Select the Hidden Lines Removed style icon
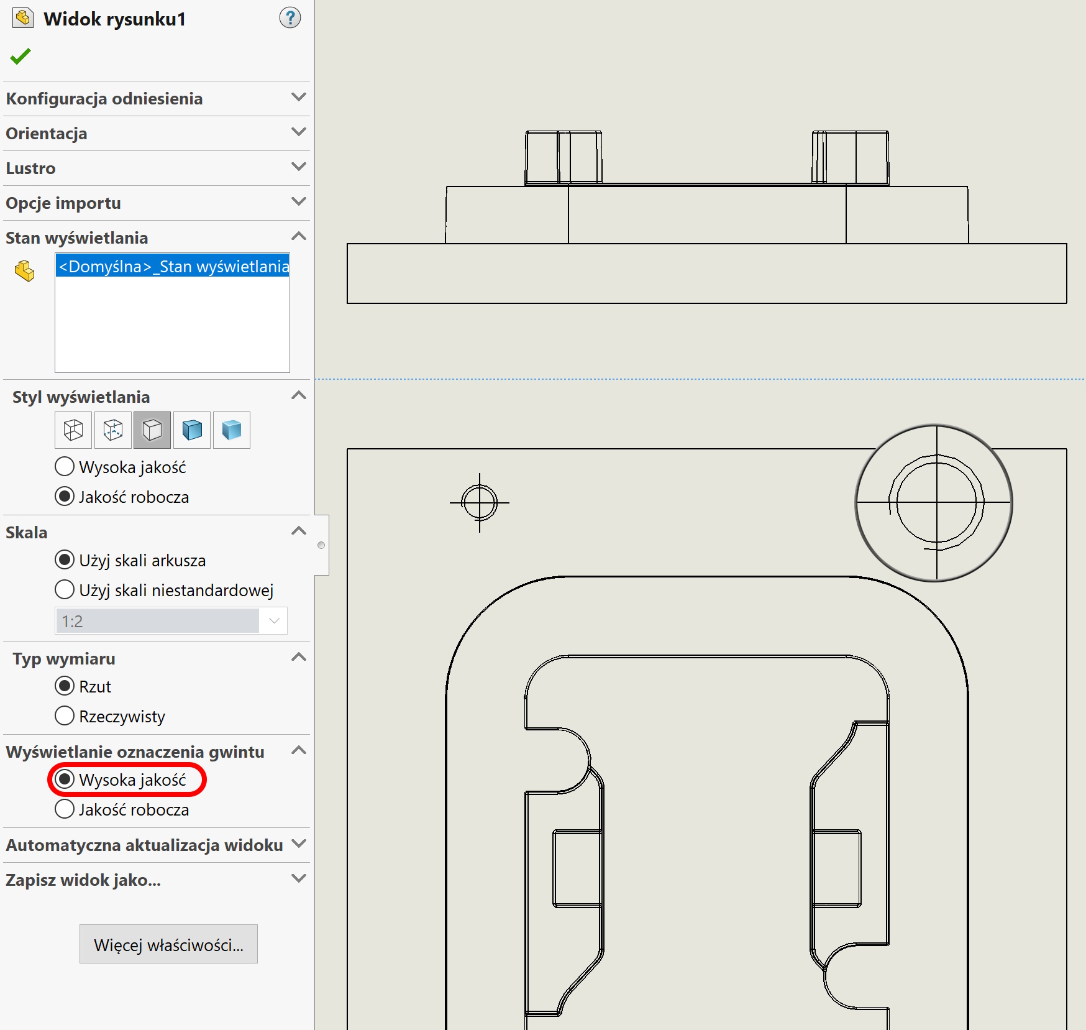The width and height of the screenshot is (1086, 1030). click(x=152, y=430)
